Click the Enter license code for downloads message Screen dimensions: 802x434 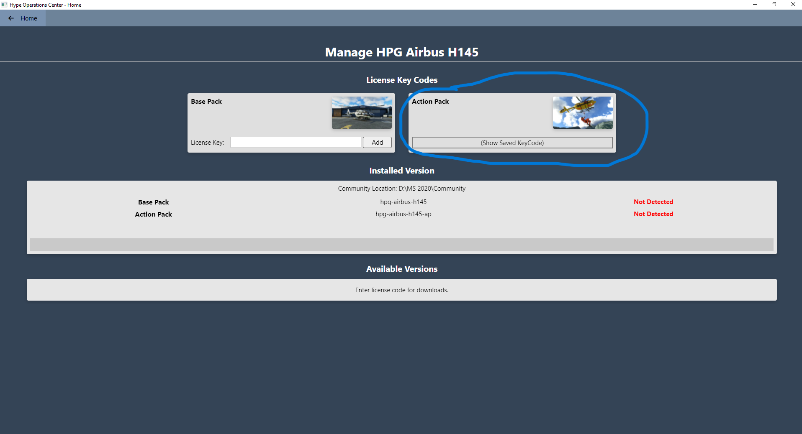(401, 290)
